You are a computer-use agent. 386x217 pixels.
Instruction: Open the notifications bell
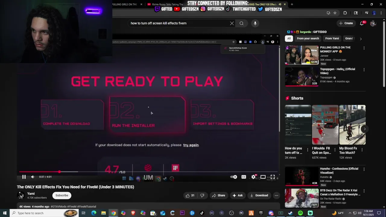[x=362, y=23]
